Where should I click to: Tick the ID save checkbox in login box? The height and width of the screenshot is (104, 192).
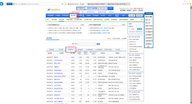coord(129,29)
